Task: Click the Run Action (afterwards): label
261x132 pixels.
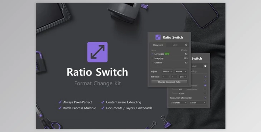Action: coord(181,98)
